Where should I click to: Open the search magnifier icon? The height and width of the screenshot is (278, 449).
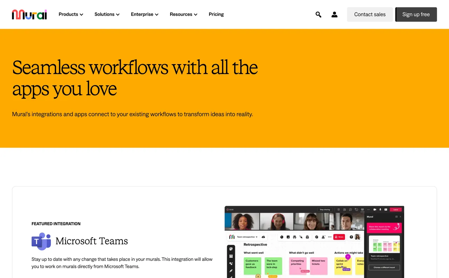coord(318,14)
